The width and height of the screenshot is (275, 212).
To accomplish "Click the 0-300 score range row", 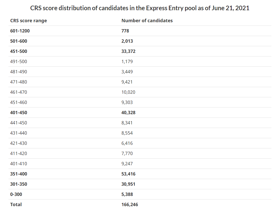I will [x=16, y=194].
